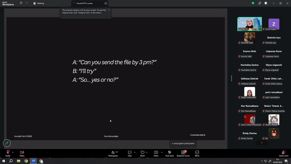Open Windows taskbar search
This screenshot has width=291, height=164.
point(11,161)
